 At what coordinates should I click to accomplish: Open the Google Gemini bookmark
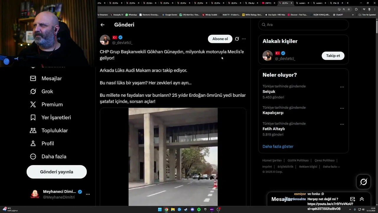tap(170, 14)
